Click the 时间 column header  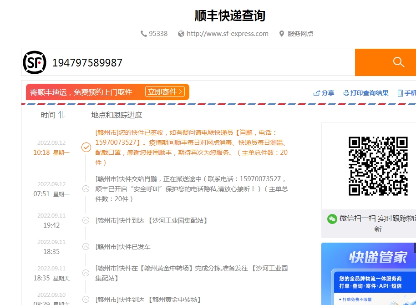[x=48, y=115]
